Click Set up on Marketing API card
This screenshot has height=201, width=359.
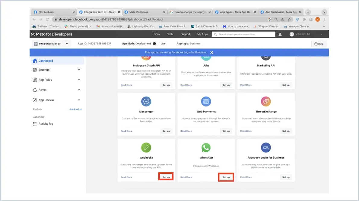286,85
